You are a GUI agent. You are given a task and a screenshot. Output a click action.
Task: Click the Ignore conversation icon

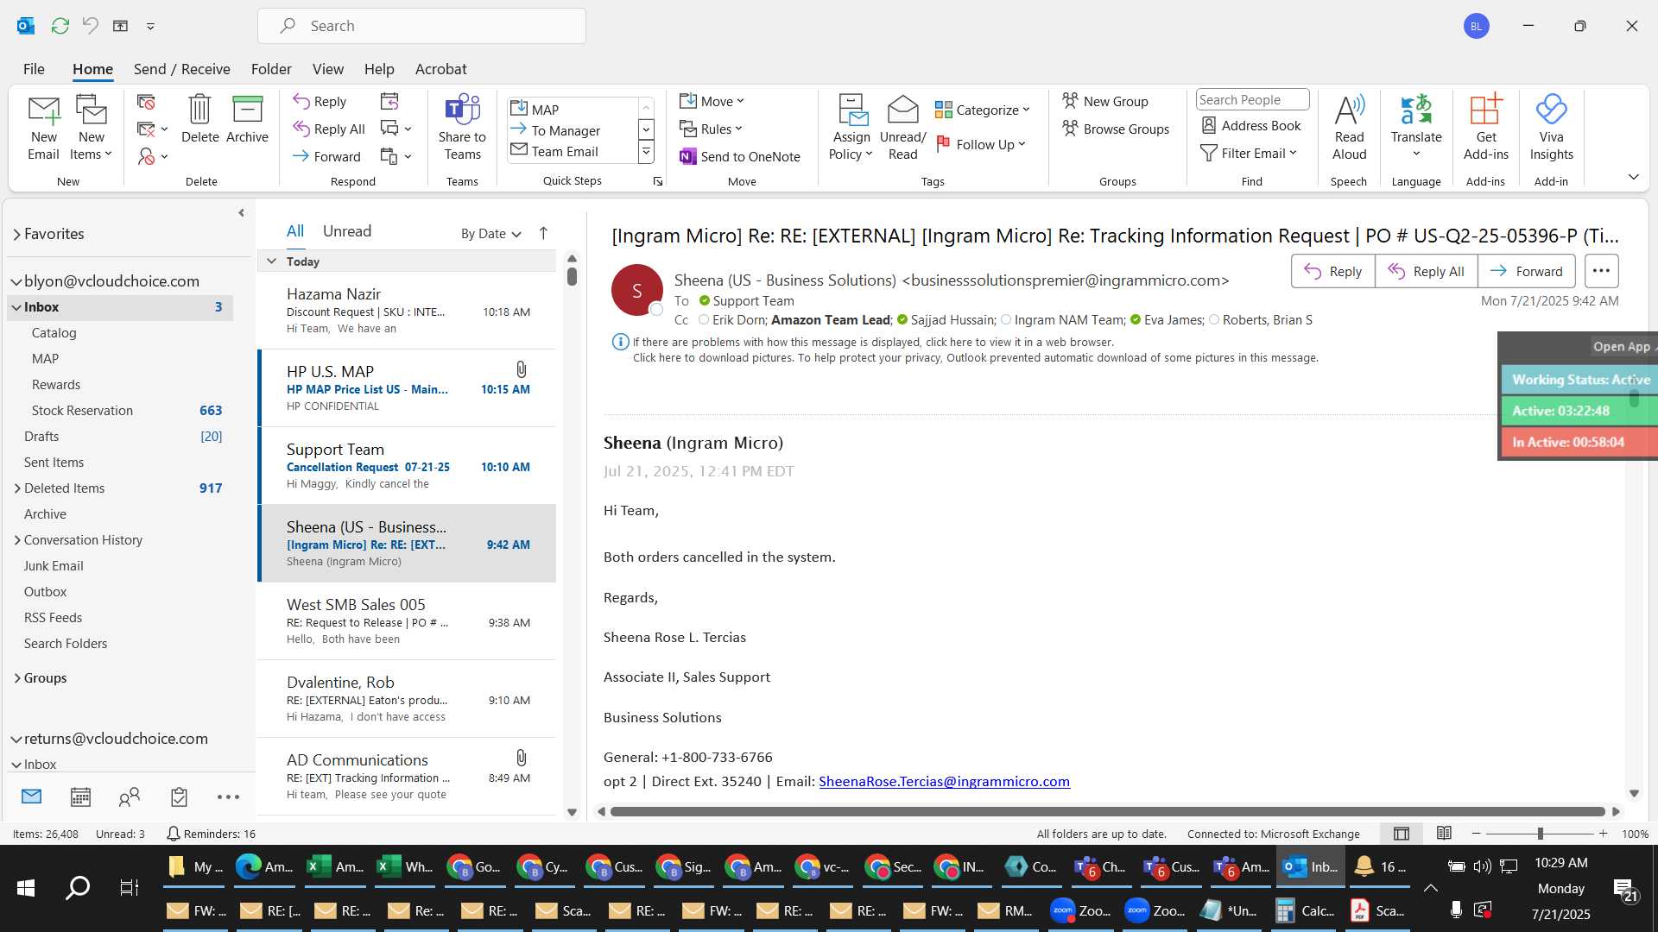[146, 102]
